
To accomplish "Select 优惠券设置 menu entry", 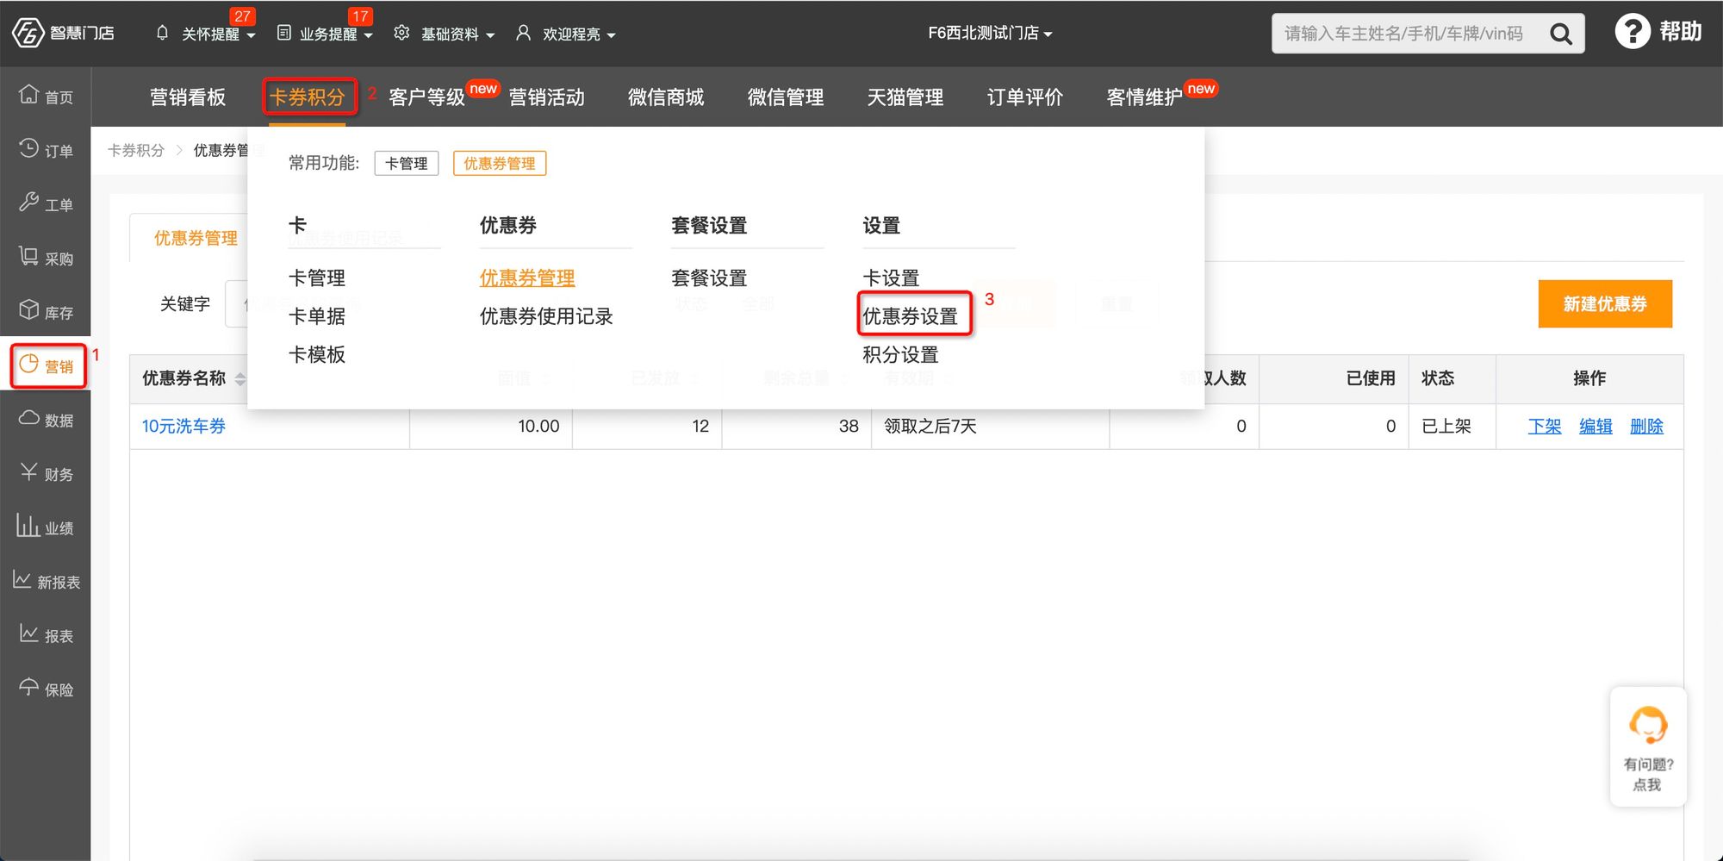I will (x=911, y=316).
